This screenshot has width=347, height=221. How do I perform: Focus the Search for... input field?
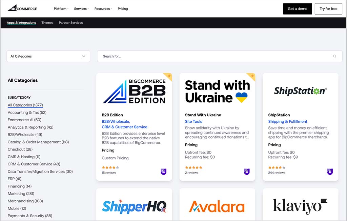click(x=220, y=56)
